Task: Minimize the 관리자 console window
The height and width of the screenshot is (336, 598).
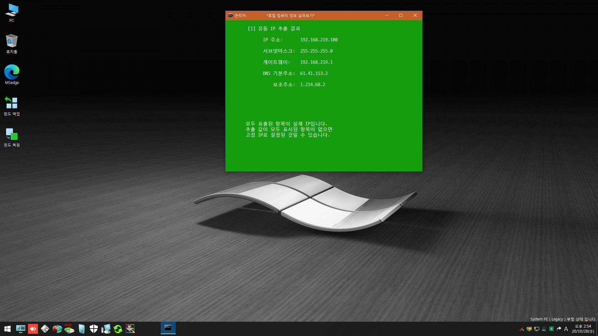Action: tap(387, 16)
